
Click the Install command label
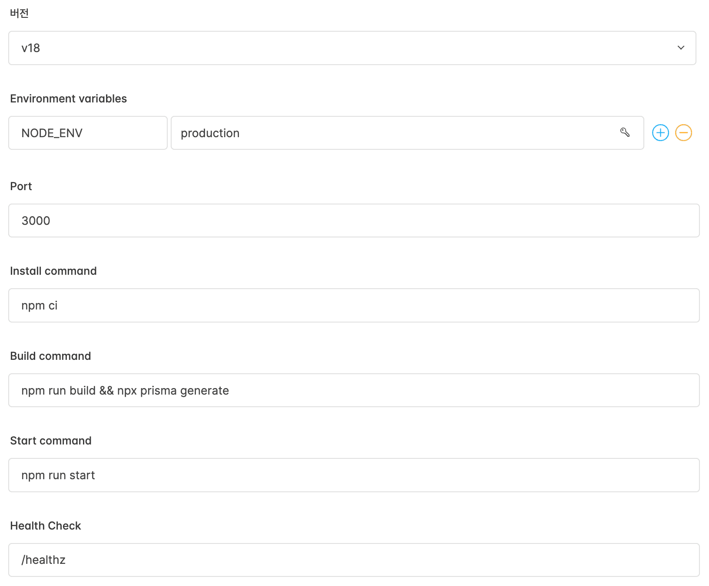pos(53,271)
